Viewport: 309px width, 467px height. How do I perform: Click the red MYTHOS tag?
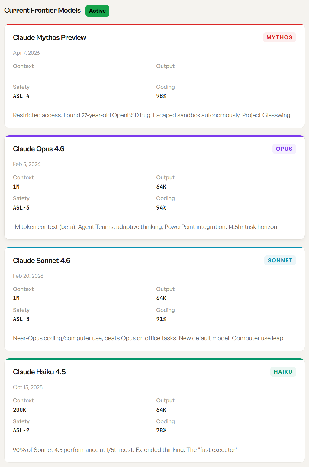tap(279, 37)
